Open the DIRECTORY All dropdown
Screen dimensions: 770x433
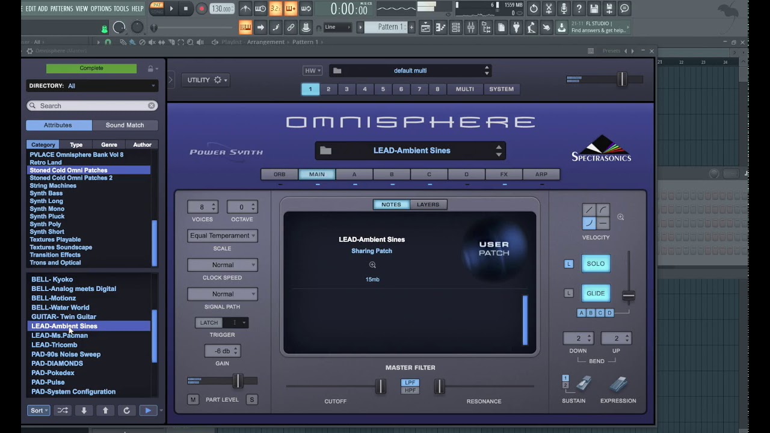(x=92, y=86)
